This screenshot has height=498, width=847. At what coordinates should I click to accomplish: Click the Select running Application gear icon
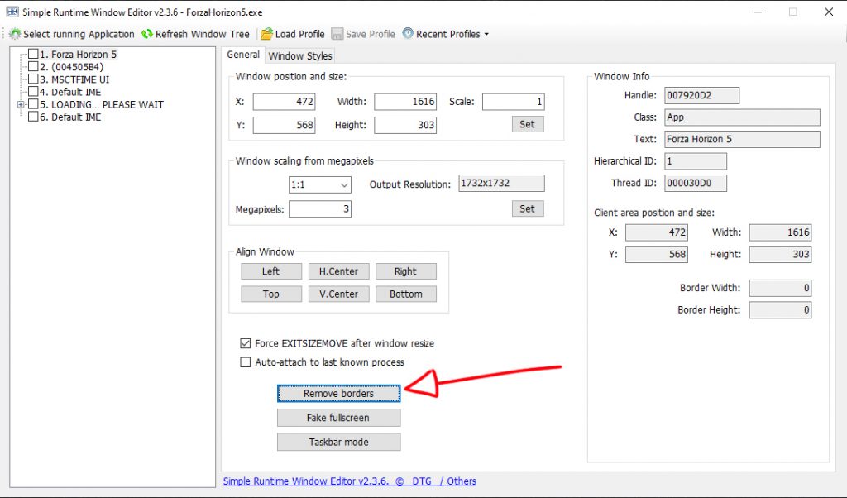(x=15, y=34)
